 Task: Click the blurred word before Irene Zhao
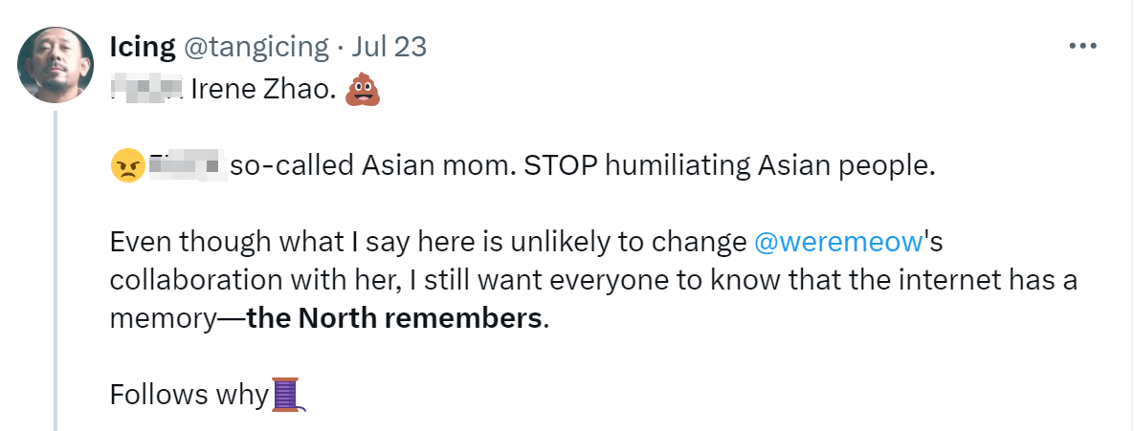point(145,92)
